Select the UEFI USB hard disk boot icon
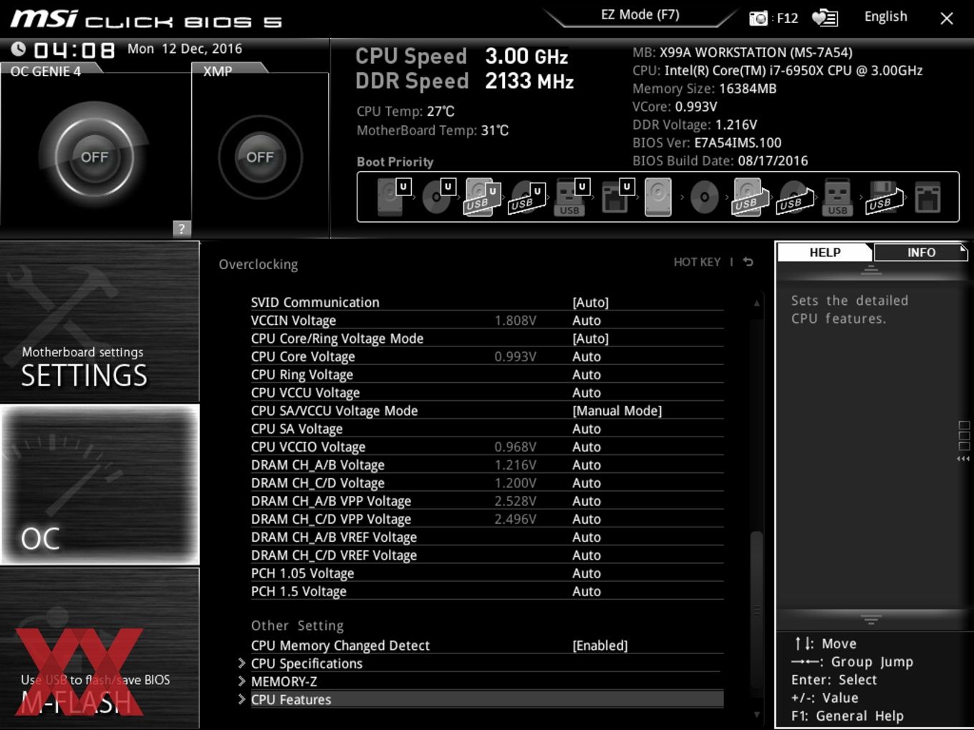974x730 pixels. [x=482, y=198]
